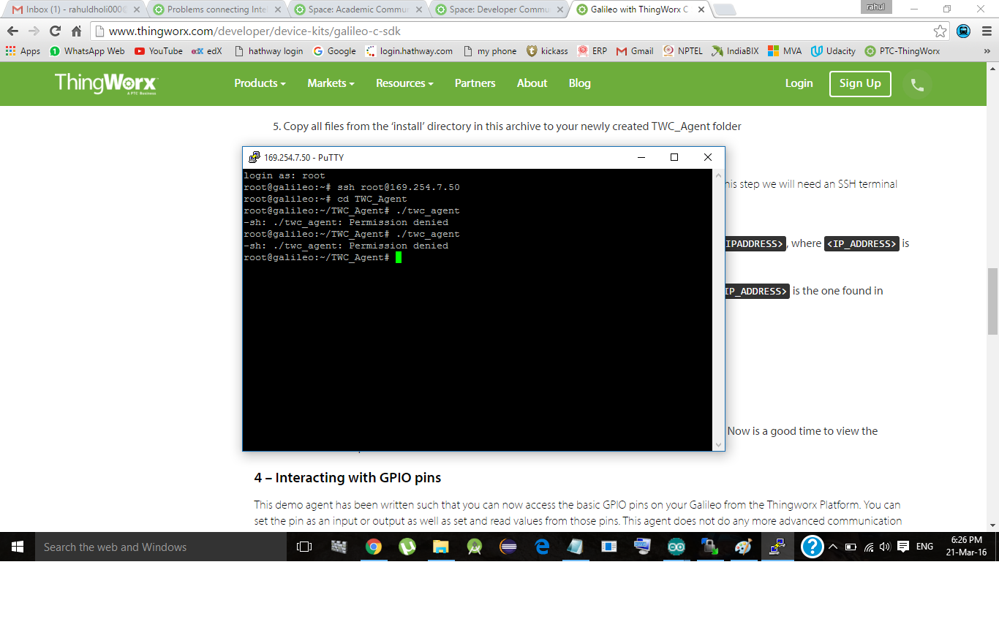Viewport: 999px width, 627px height.
Task: Click the Search the web and Windows box
Action: 161,547
